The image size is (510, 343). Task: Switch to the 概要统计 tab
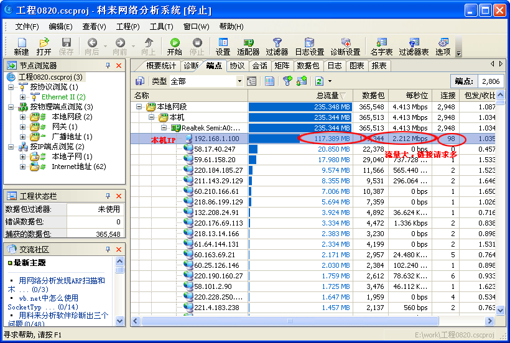pyautogui.click(x=160, y=66)
